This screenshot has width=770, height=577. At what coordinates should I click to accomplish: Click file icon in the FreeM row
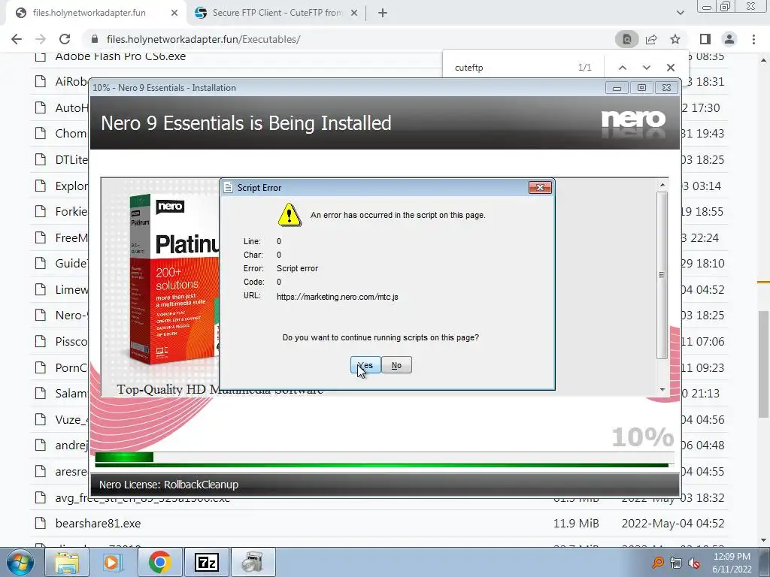(41, 238)
